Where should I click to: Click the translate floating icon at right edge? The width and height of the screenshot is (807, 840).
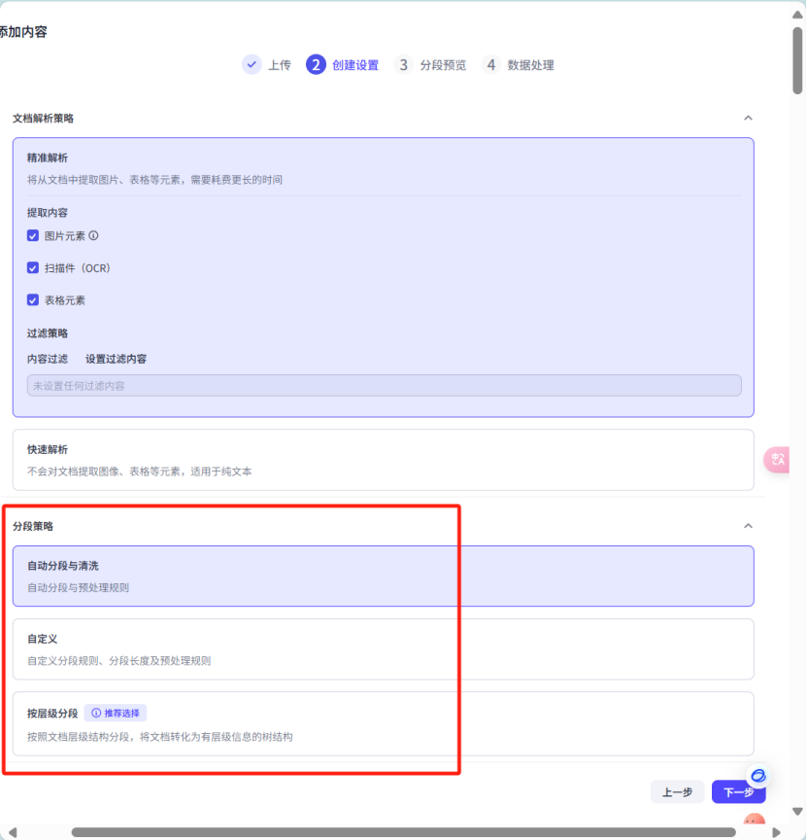(x=777, y=460)
